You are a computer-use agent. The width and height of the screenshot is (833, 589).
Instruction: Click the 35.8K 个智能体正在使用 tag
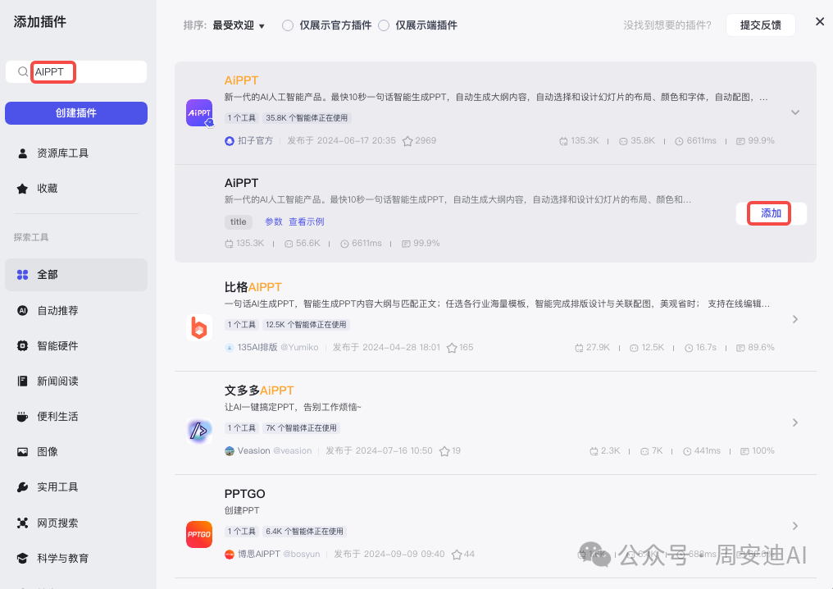click(x=307, y=118)
